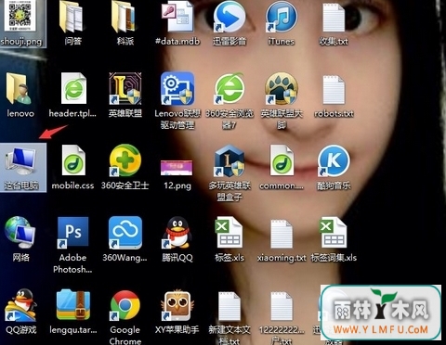Click the '#data.mdb' file name text
Viewport: 446px width, 345px height.
coord(177,41)
